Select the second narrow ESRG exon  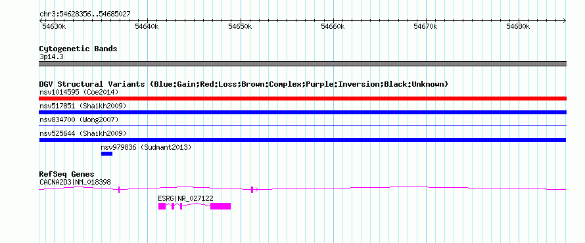[x=173, y=206]
